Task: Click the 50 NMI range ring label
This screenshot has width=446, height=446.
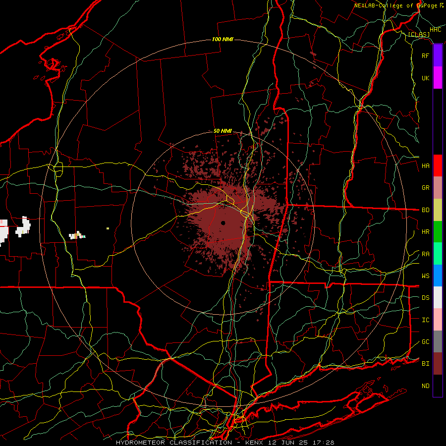Action: point(223,131)
